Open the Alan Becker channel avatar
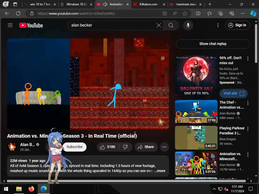This screenshot has height=194, width=259. point(12,147)
